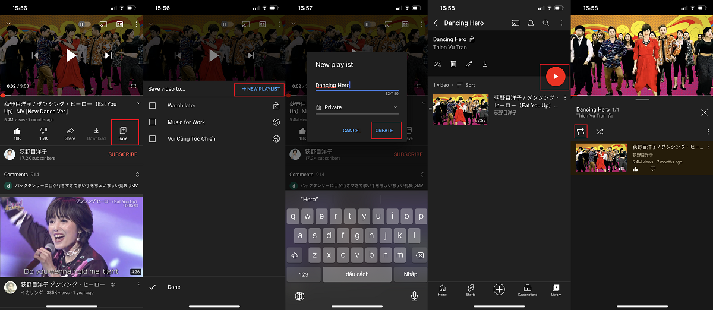Open the Sort menu for the playlist
This screenshot has width=713, height=310.
[x=466, y=85]
